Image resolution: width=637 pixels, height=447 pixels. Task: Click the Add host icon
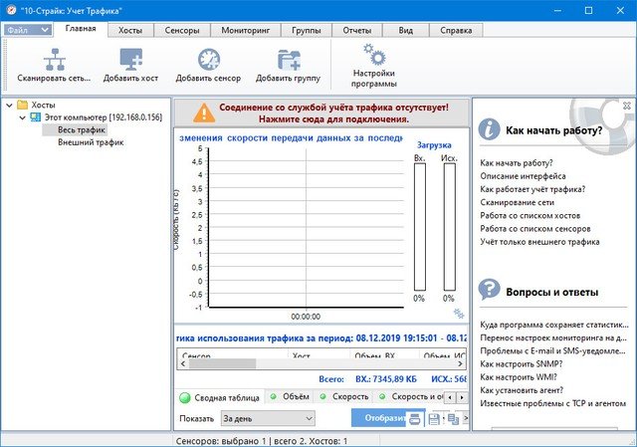coord(130,58)
